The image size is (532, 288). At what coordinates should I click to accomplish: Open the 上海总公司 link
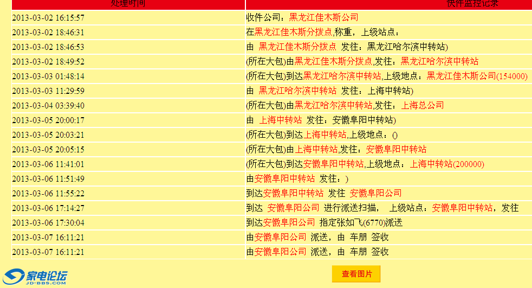click(423, 105)
